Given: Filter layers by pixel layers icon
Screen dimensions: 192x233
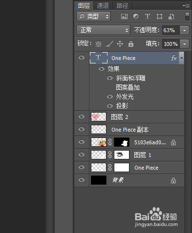Looking at the screenshot, I should (124, 16).
